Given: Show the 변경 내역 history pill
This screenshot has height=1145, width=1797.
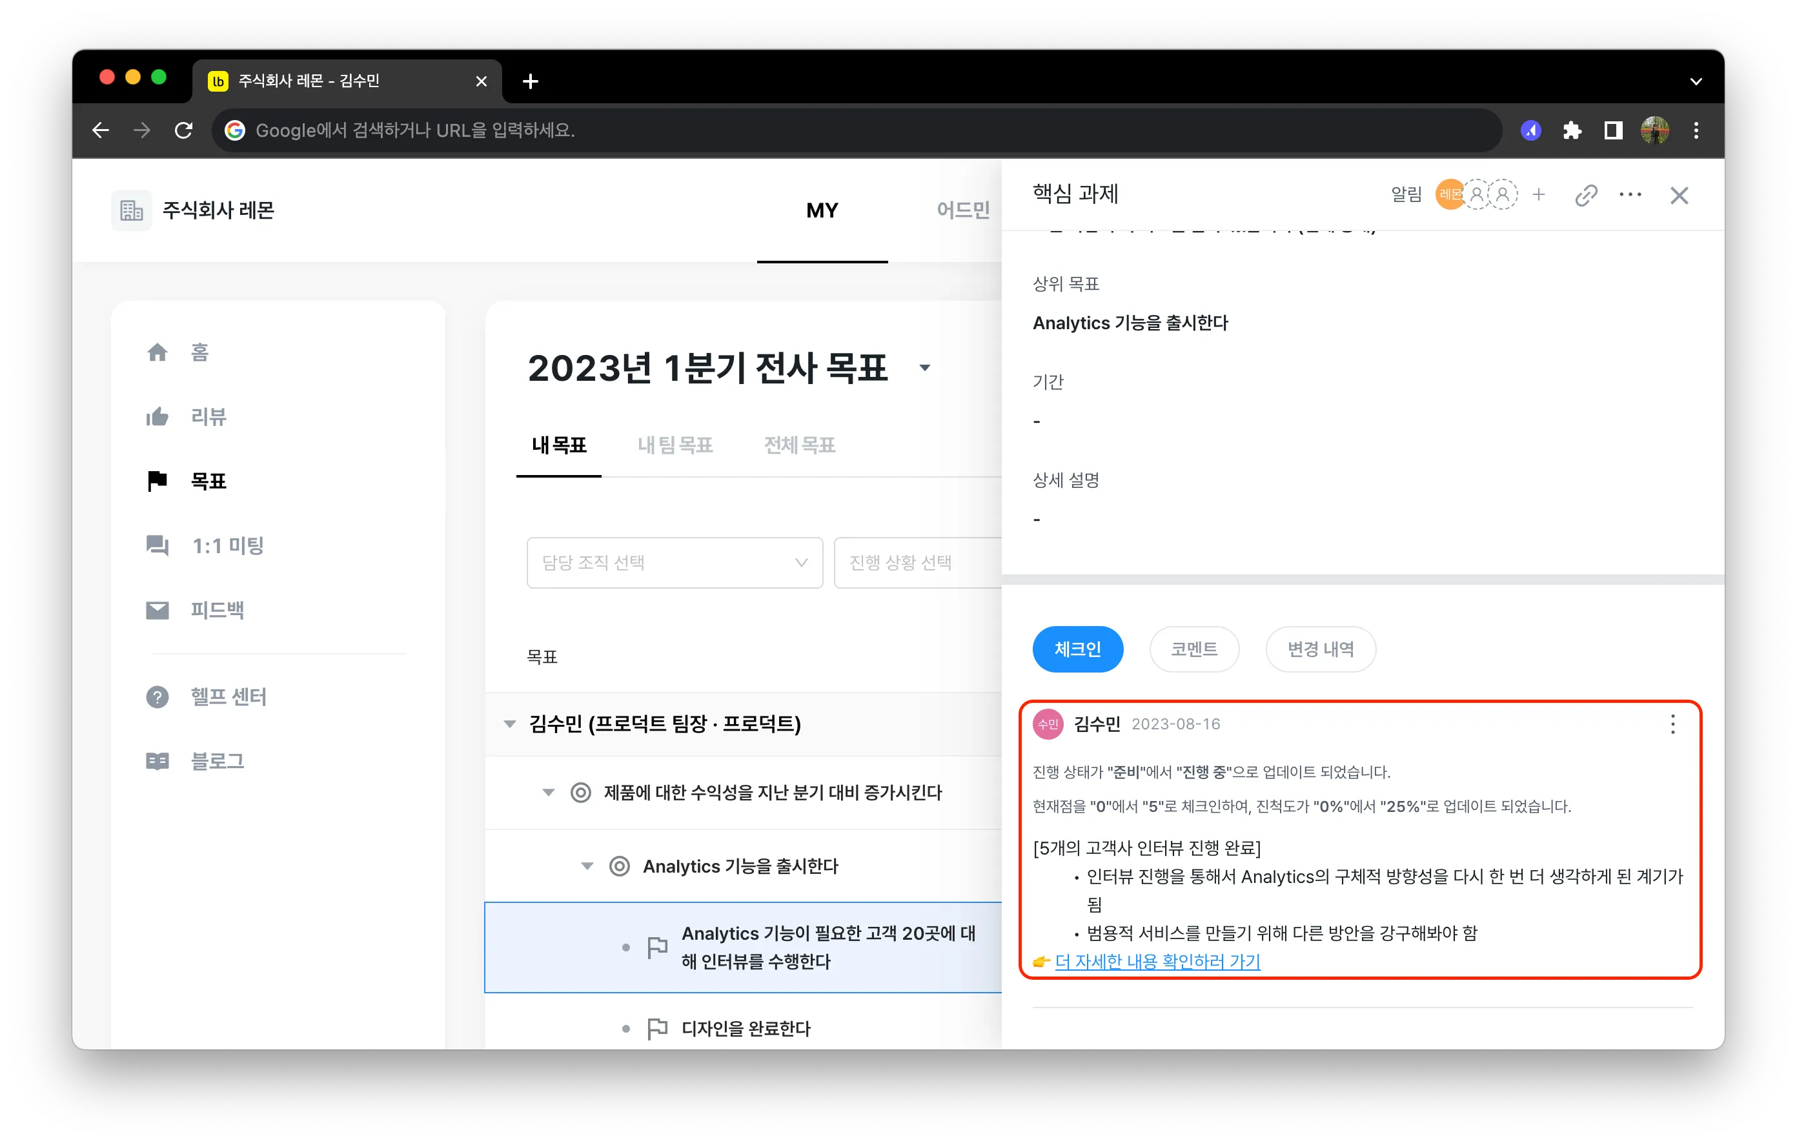Looking at the screenshot, I should click(x=1321, y=649).
